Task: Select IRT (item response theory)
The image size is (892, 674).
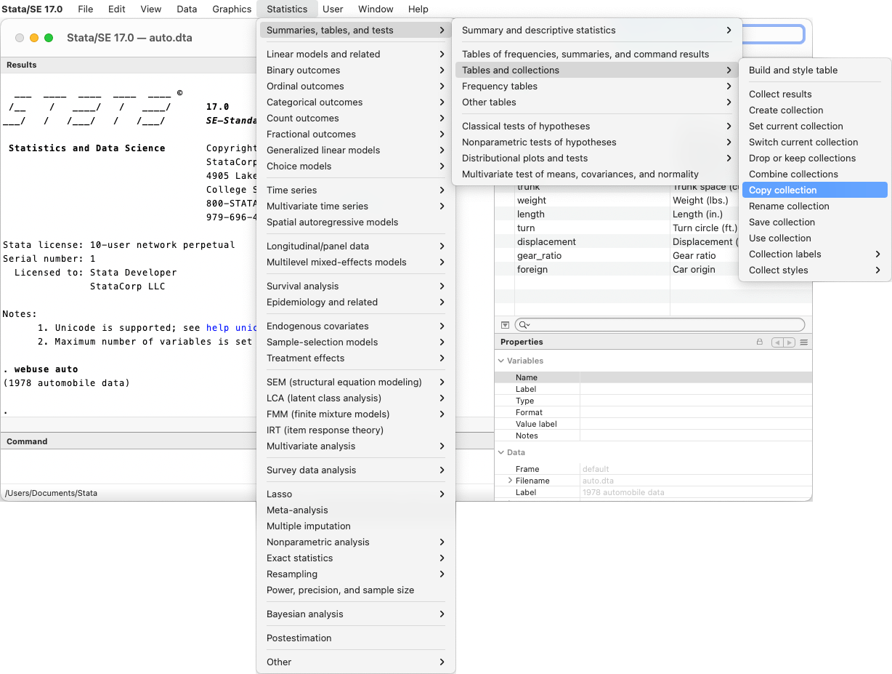Action: (356, 430)
